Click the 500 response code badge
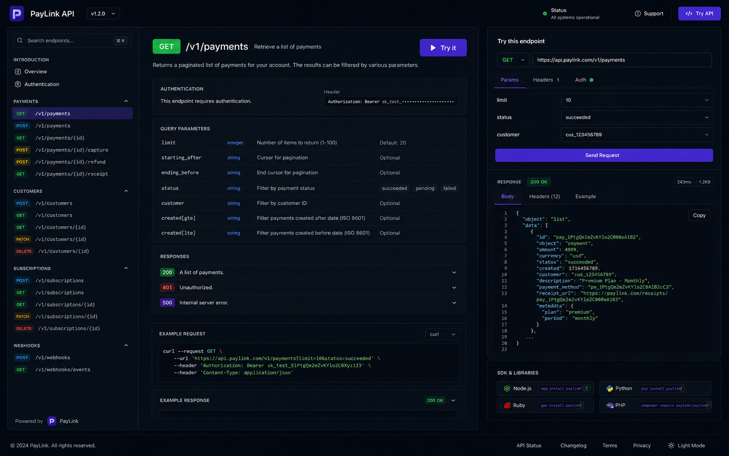 click(167, 303)
